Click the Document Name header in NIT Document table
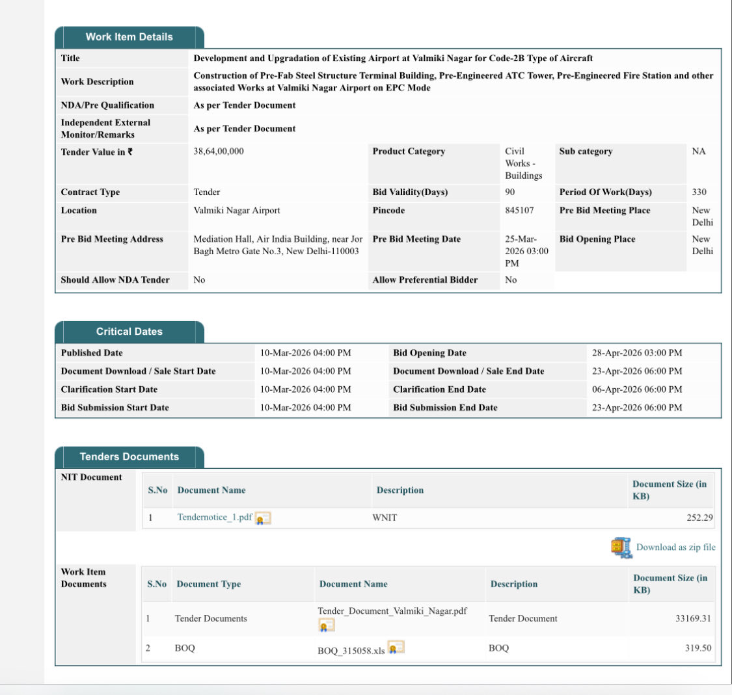Screen dimensions: 732x695 [x=211, y=490]
